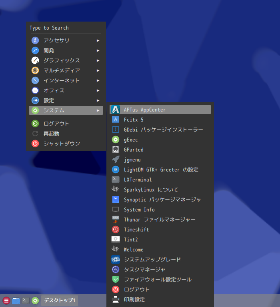Click the システムアップグレード icon
This screenshot has width=280, height=307.
116,259
